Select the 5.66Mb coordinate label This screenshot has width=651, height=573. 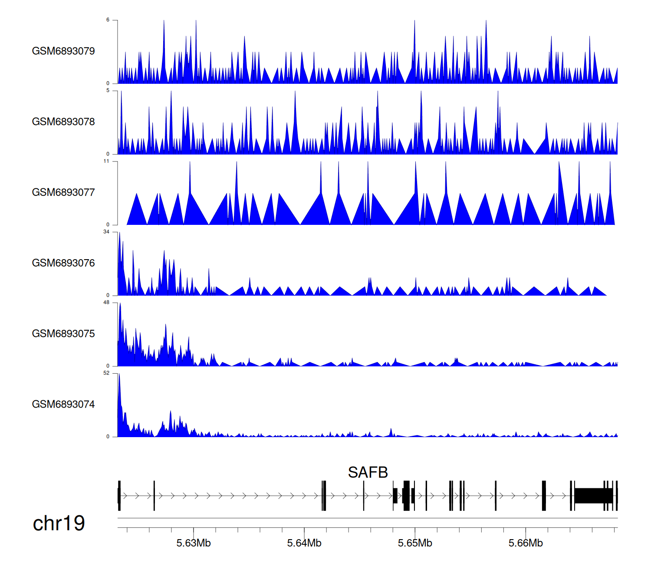526,543
